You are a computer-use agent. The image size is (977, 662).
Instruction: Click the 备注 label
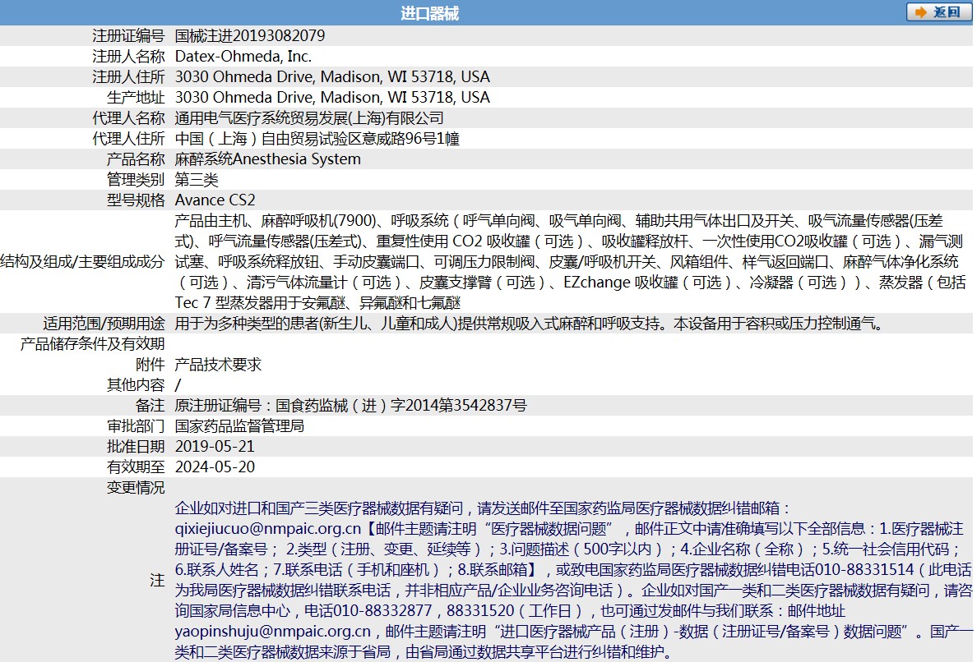(150, 405)
